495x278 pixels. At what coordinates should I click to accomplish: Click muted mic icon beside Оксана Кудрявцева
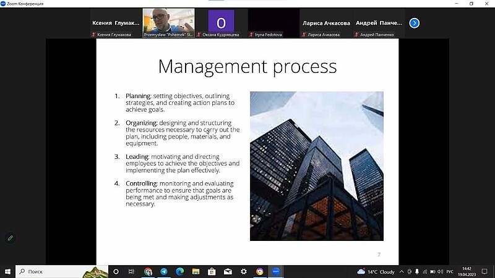[199, 35]
